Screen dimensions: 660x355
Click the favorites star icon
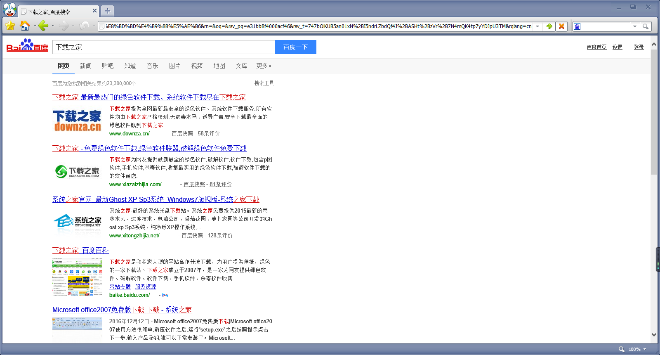tap(10, 26)
